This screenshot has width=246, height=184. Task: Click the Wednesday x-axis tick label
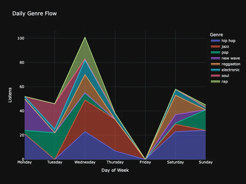(x=85, y=162)
